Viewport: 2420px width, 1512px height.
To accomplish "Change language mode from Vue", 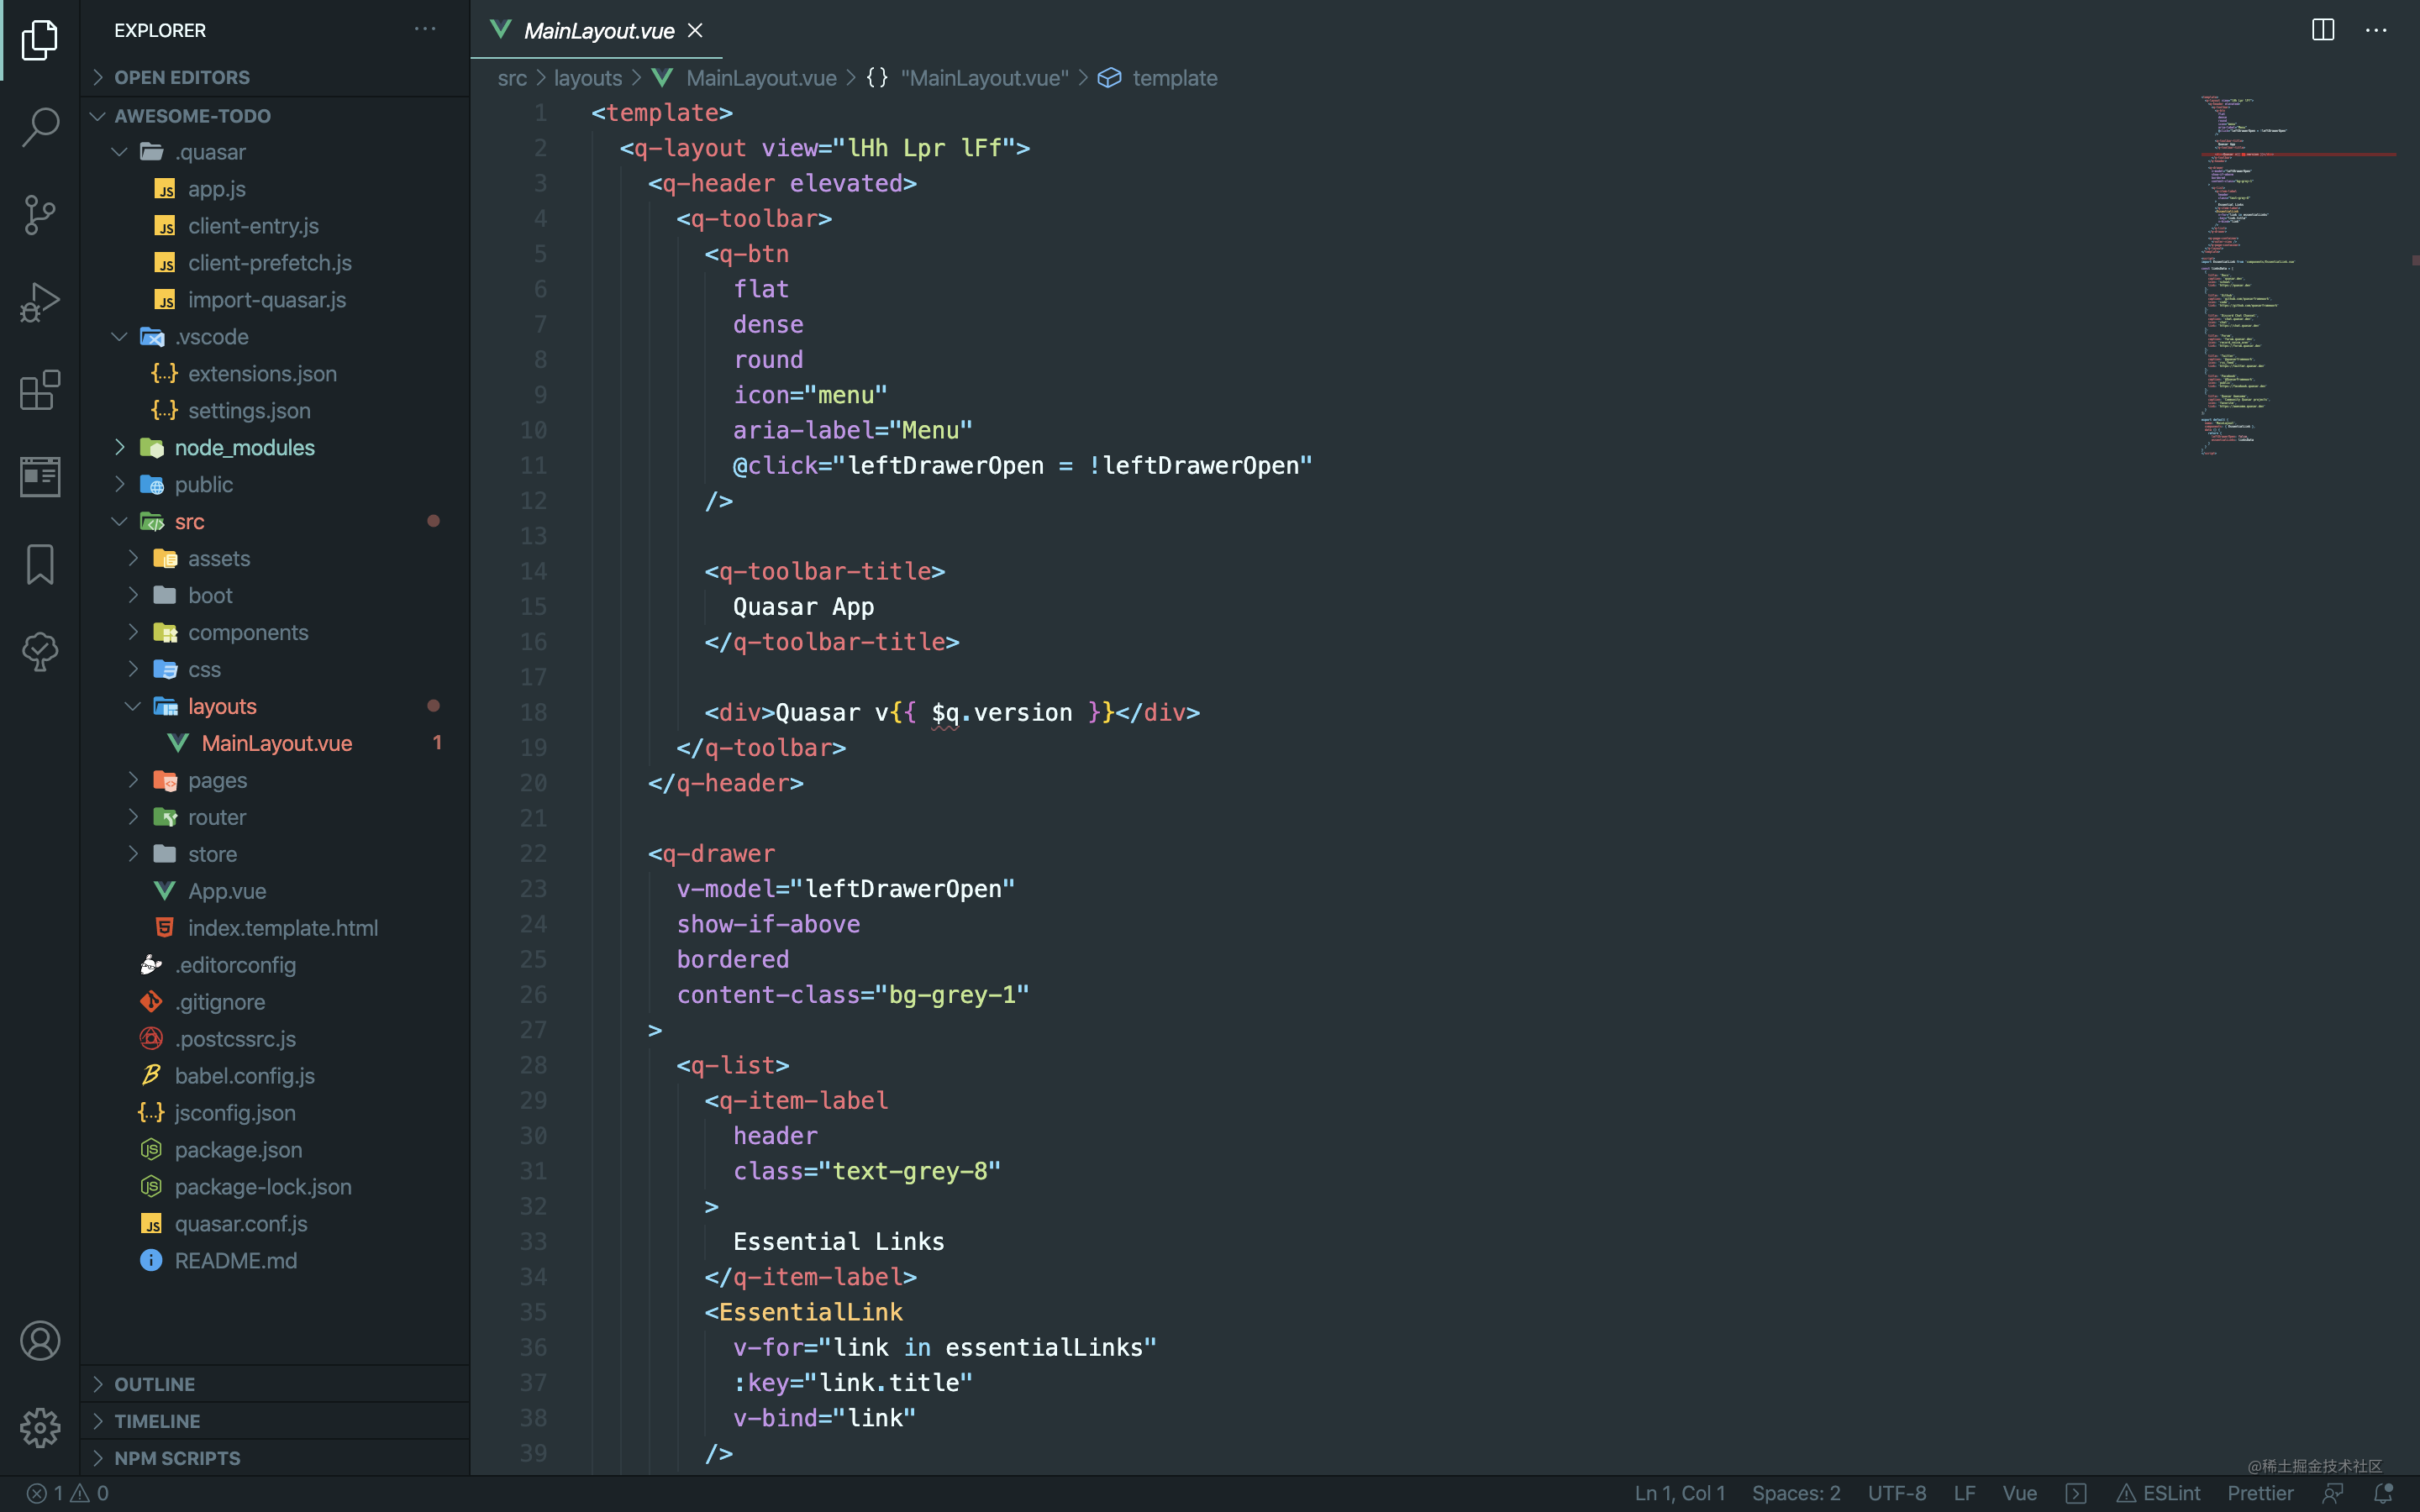I will click(x=2019, y=1493).
